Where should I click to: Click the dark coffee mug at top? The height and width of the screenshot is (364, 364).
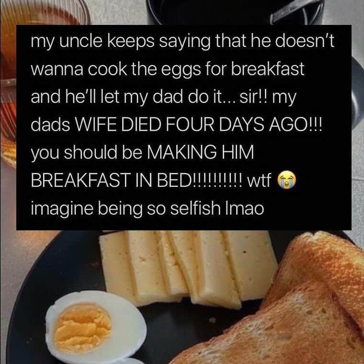tap(236, 12)
